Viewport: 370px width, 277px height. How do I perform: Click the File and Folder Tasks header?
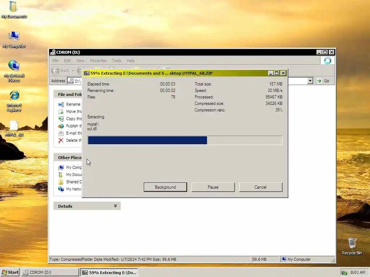pos(68,94)
